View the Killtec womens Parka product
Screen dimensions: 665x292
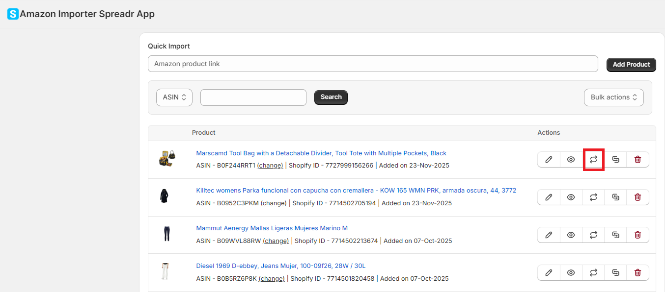571,197
